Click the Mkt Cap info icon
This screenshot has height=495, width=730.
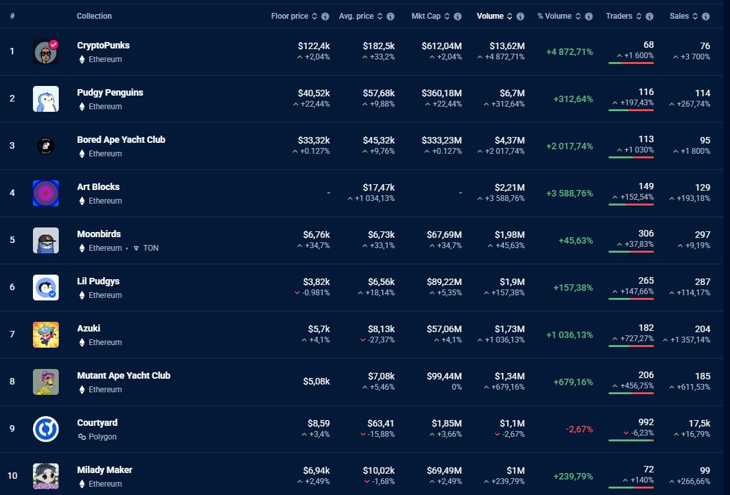[457, 16]
